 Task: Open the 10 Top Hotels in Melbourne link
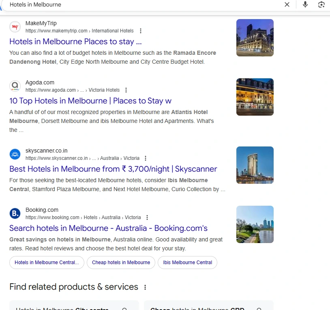90,101
